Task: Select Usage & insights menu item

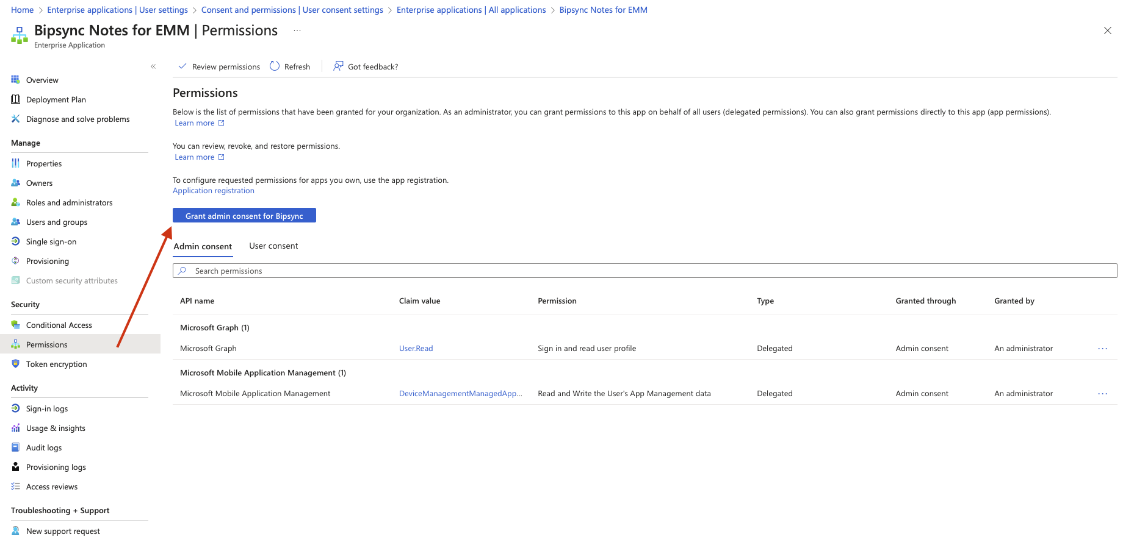Action: (56, 428)
